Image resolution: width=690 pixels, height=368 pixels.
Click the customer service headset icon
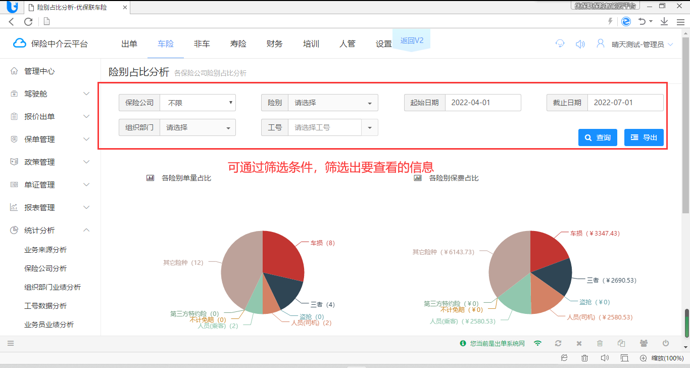point(560,43)
